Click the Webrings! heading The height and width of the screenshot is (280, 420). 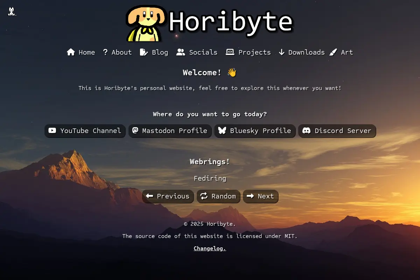click(210, 162)
